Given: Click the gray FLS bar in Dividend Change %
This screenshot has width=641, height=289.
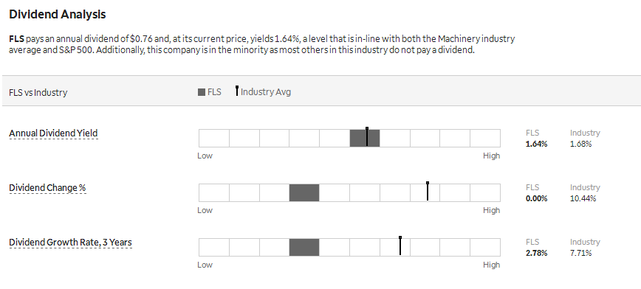Looking at the screenshot, I should (x=304, y=192).
